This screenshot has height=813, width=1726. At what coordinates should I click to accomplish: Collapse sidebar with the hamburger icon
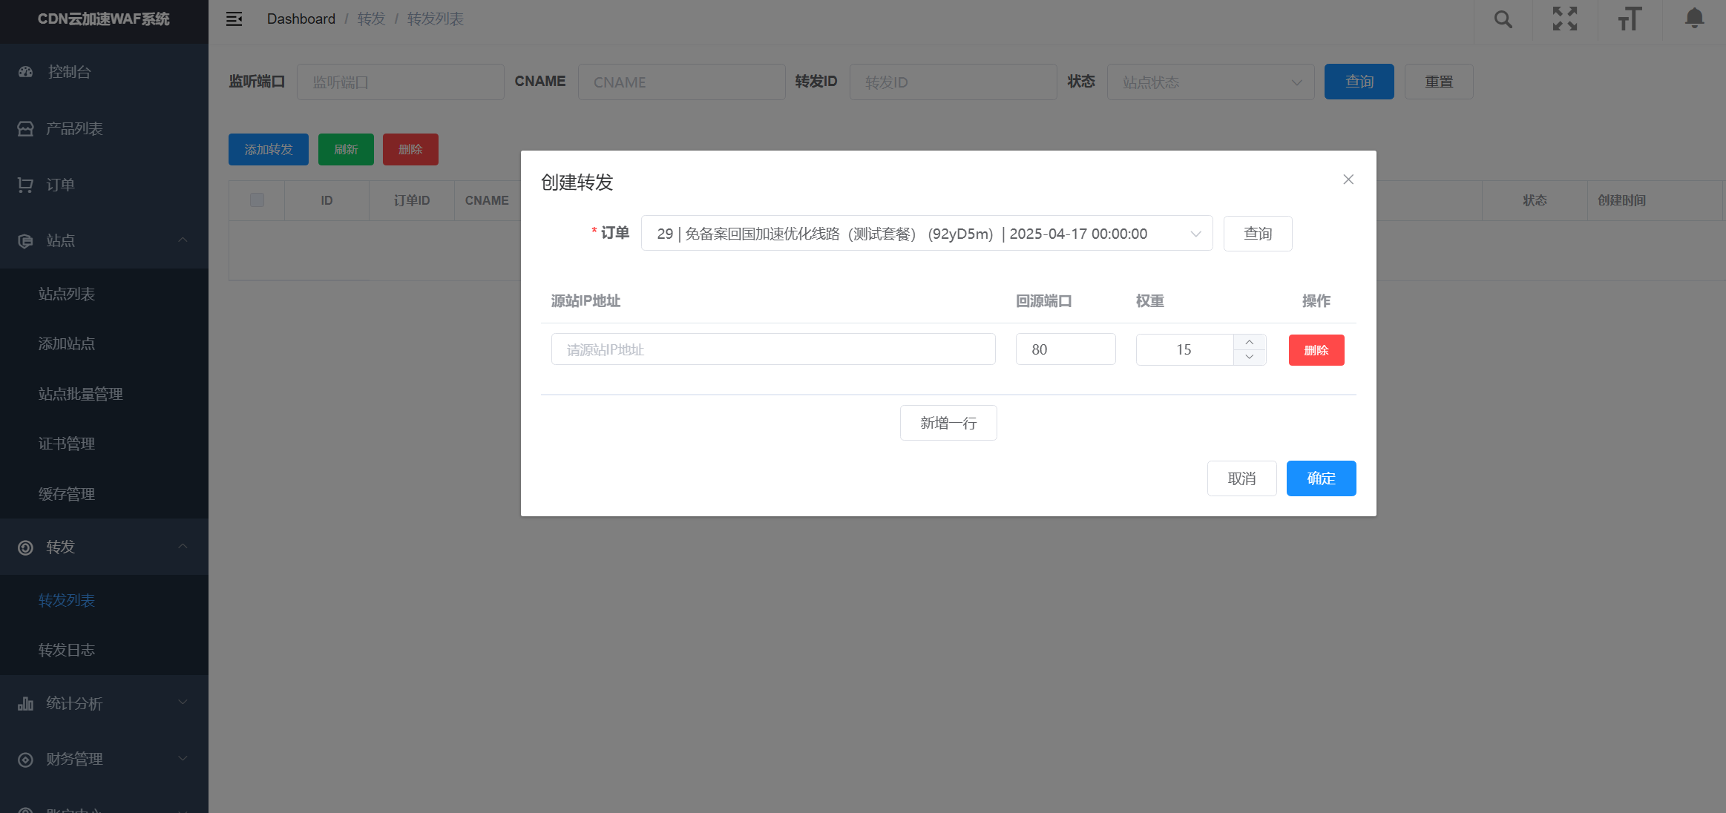(x=234, y=19)
